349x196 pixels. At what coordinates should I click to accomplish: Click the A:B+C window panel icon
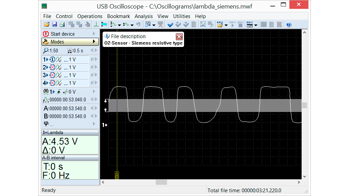[250, 24]
